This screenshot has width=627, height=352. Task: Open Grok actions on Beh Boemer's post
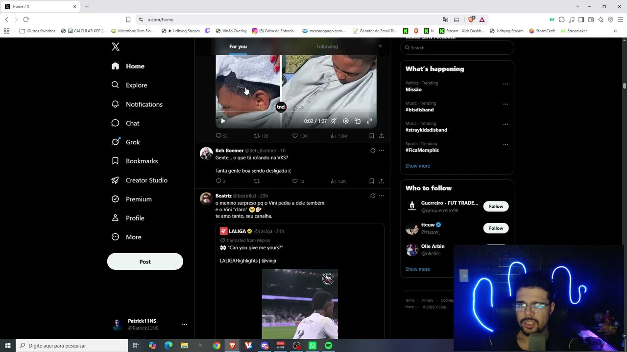(x=373, y=151)
